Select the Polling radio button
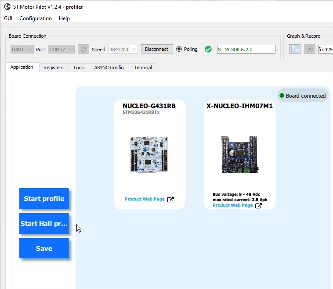333x289 pixels. [x=179, y=49]
